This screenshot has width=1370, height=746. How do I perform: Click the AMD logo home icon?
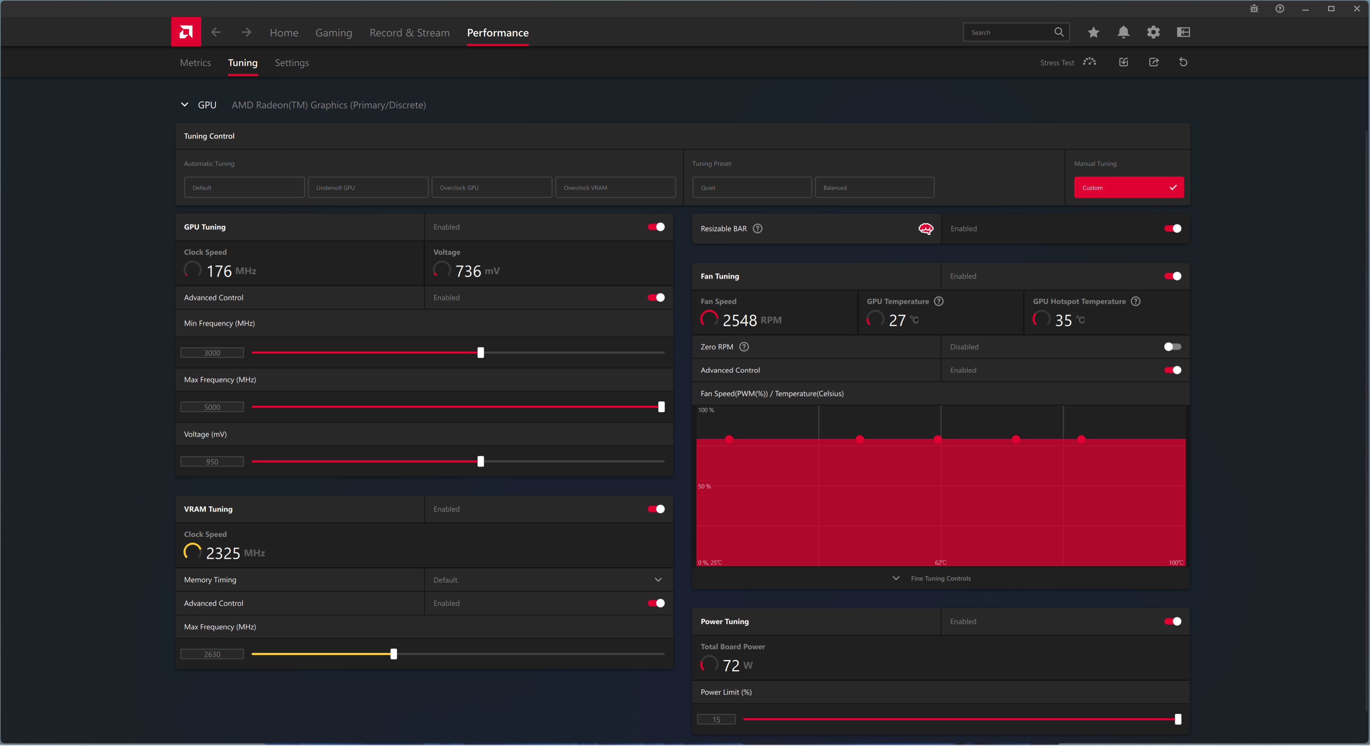186,32
